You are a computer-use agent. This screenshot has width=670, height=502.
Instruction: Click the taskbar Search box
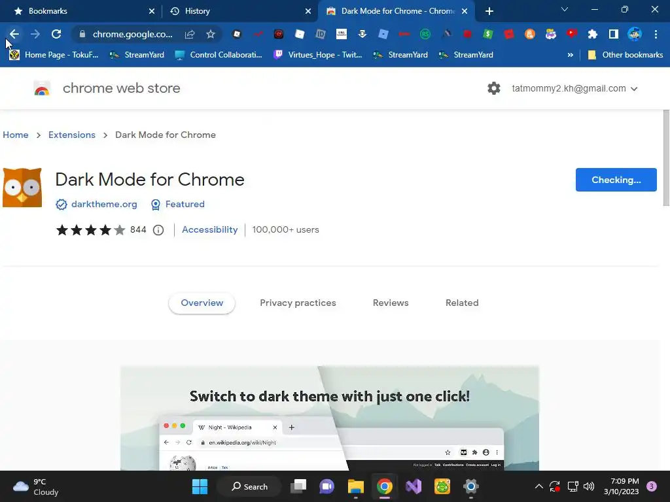pos(249,486)
